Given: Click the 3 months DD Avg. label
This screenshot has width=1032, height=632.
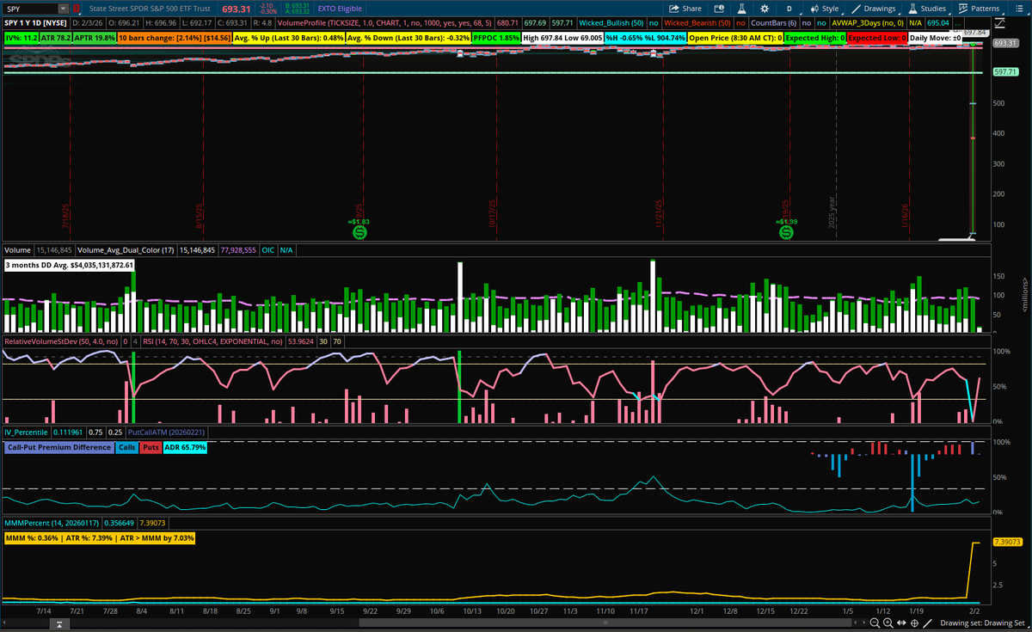Looking at the screenshot, I should tap(70, 265).
